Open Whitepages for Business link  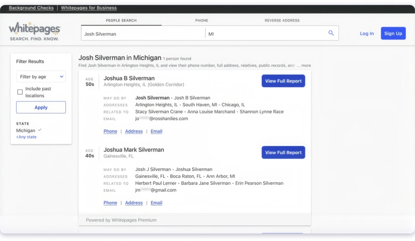(x=89, y=8)
